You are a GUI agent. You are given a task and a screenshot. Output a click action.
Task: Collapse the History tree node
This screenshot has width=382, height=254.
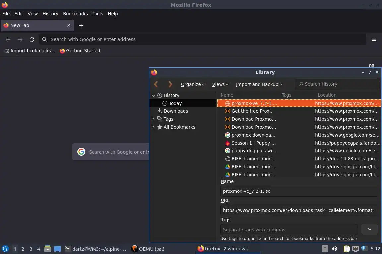click(x=153, y=96)
